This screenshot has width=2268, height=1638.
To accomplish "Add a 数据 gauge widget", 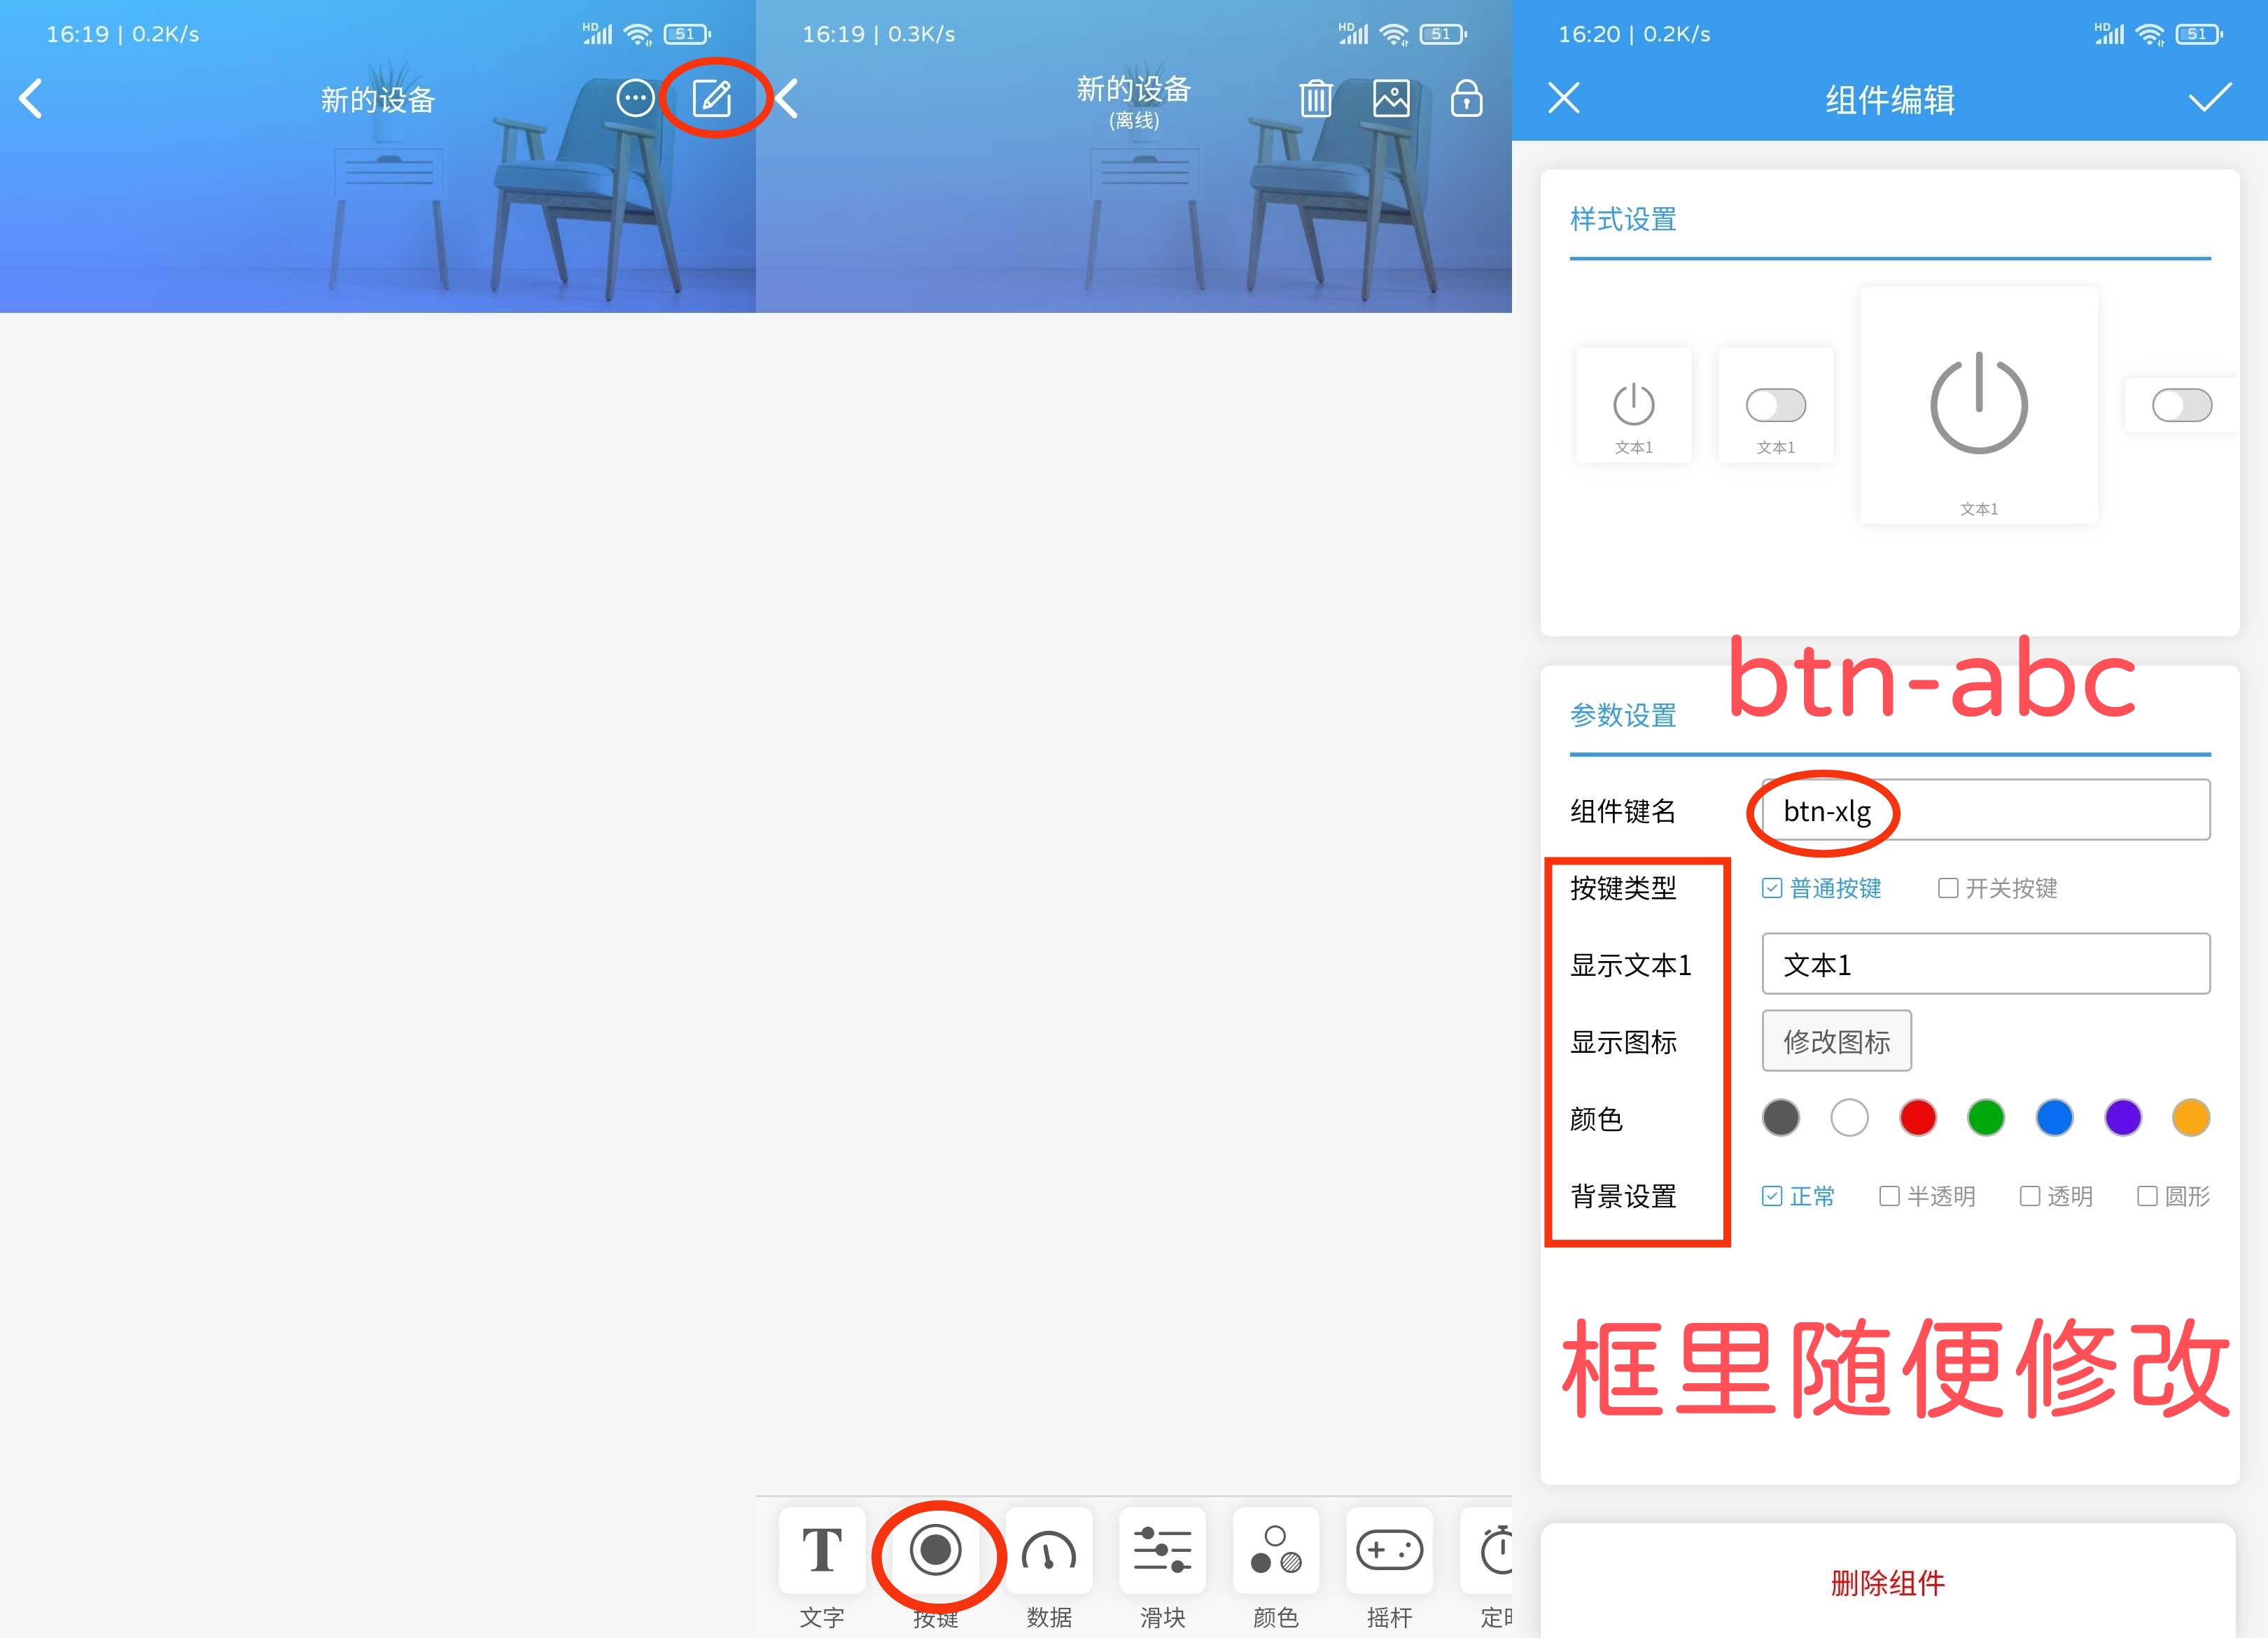I will point(1049,1551).
